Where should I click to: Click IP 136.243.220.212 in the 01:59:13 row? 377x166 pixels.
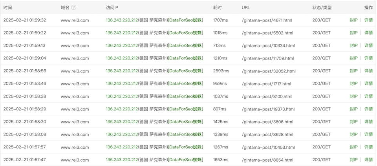(122, 45)
